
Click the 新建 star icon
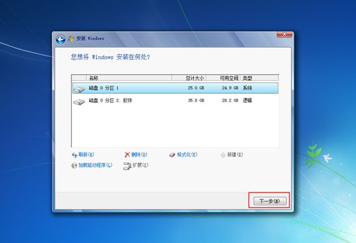pos(223,155)
